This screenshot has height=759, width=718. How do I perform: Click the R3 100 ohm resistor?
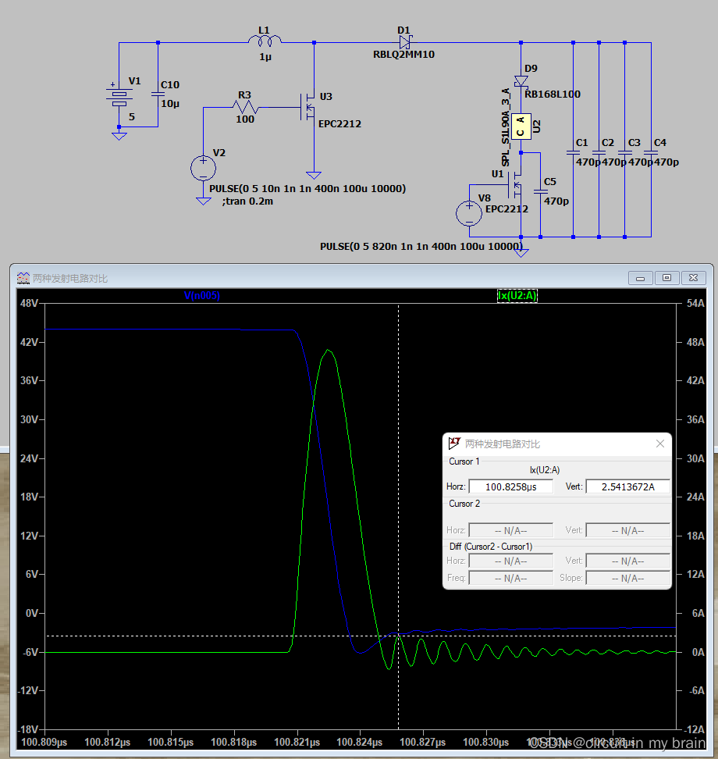(x=246, y=107)
